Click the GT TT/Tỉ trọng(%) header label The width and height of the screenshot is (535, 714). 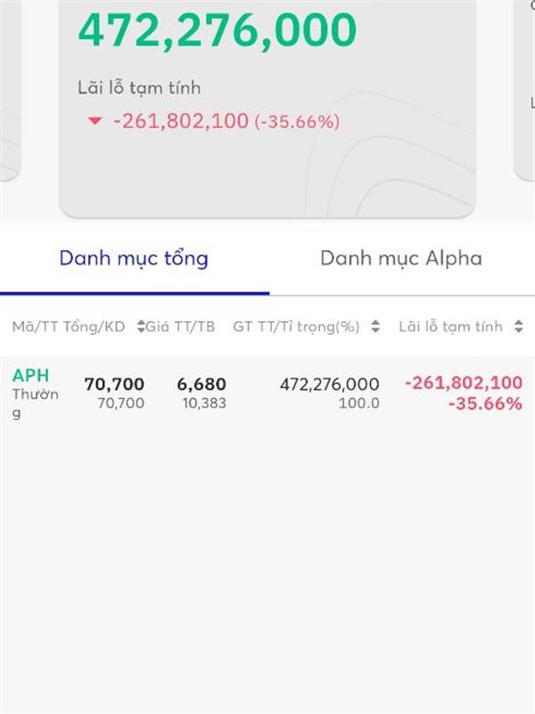pyautogui.click(x=296, y=327)
